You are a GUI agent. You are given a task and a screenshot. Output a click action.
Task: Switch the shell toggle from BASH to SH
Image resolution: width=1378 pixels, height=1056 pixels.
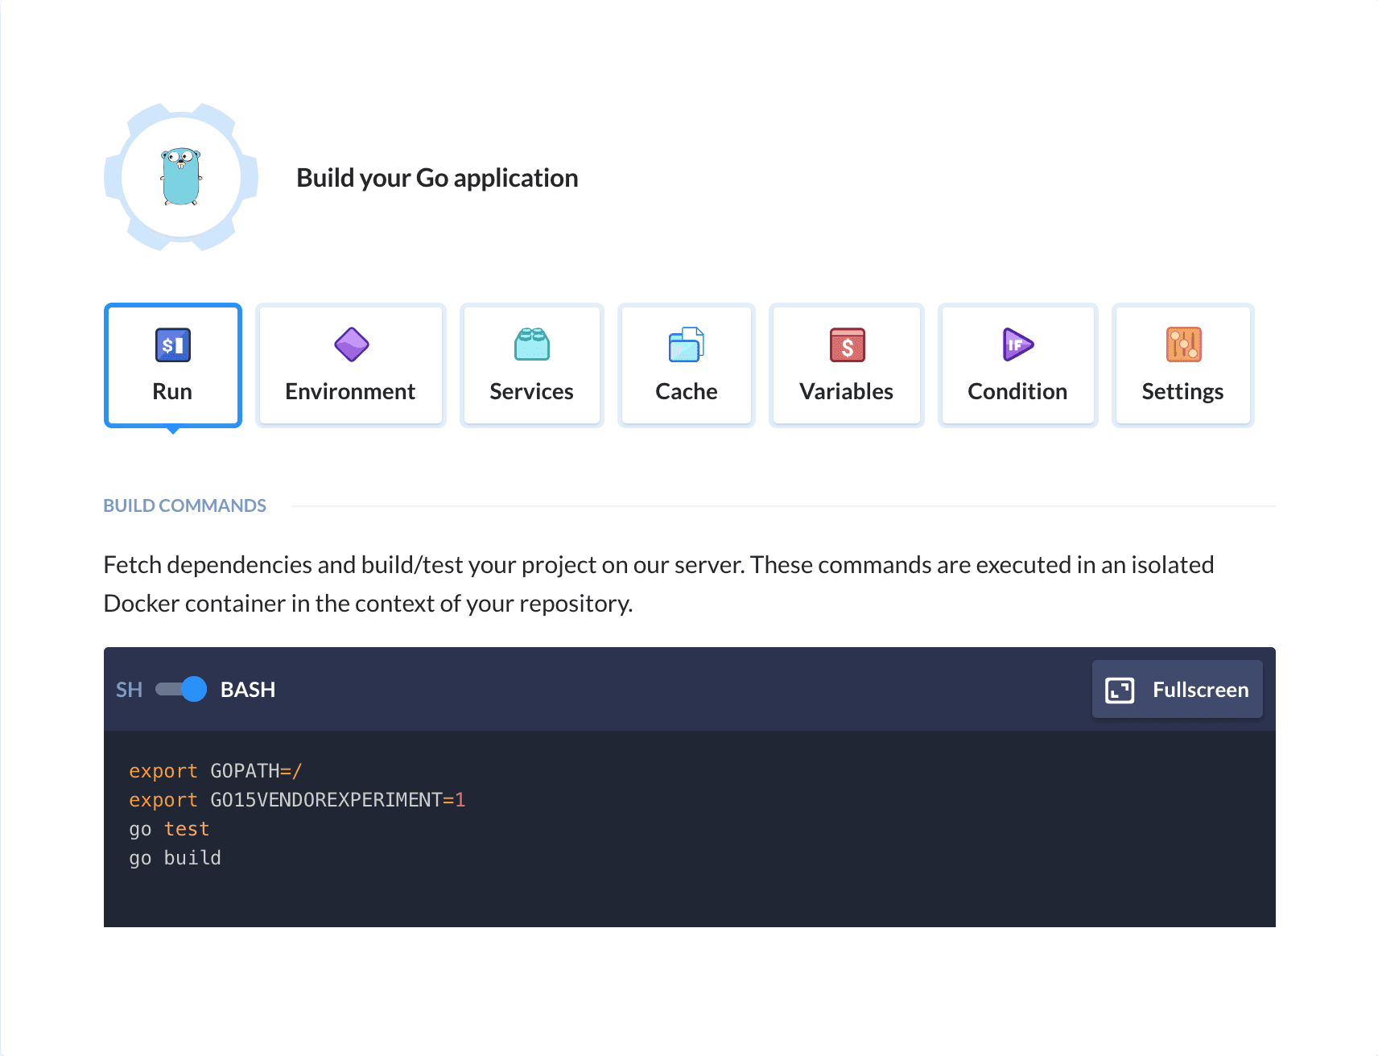tap(181, 689)
